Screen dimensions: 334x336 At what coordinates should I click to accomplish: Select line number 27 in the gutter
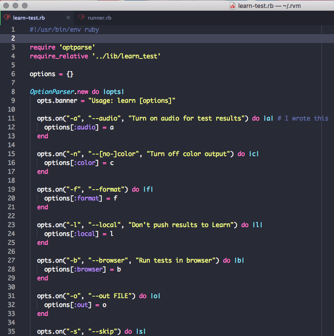click(12, 260)
